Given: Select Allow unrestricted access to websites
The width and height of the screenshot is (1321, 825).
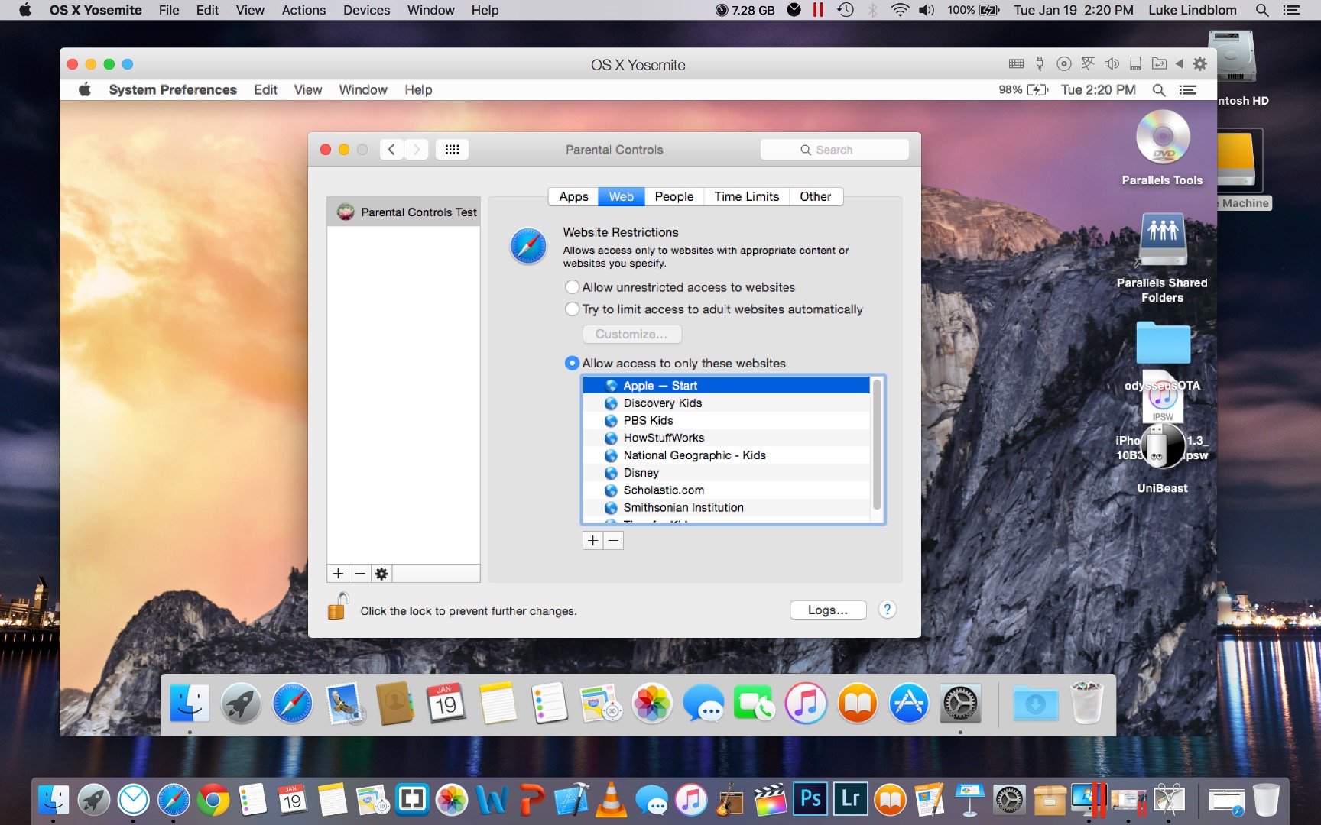Looking at the screenshot, I should pos(572,287).
